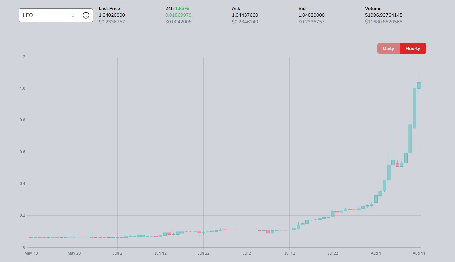Click the Last Price value 1.04020000
The image size is (455, 262).
pyautogui.click(x=112, y=15)
